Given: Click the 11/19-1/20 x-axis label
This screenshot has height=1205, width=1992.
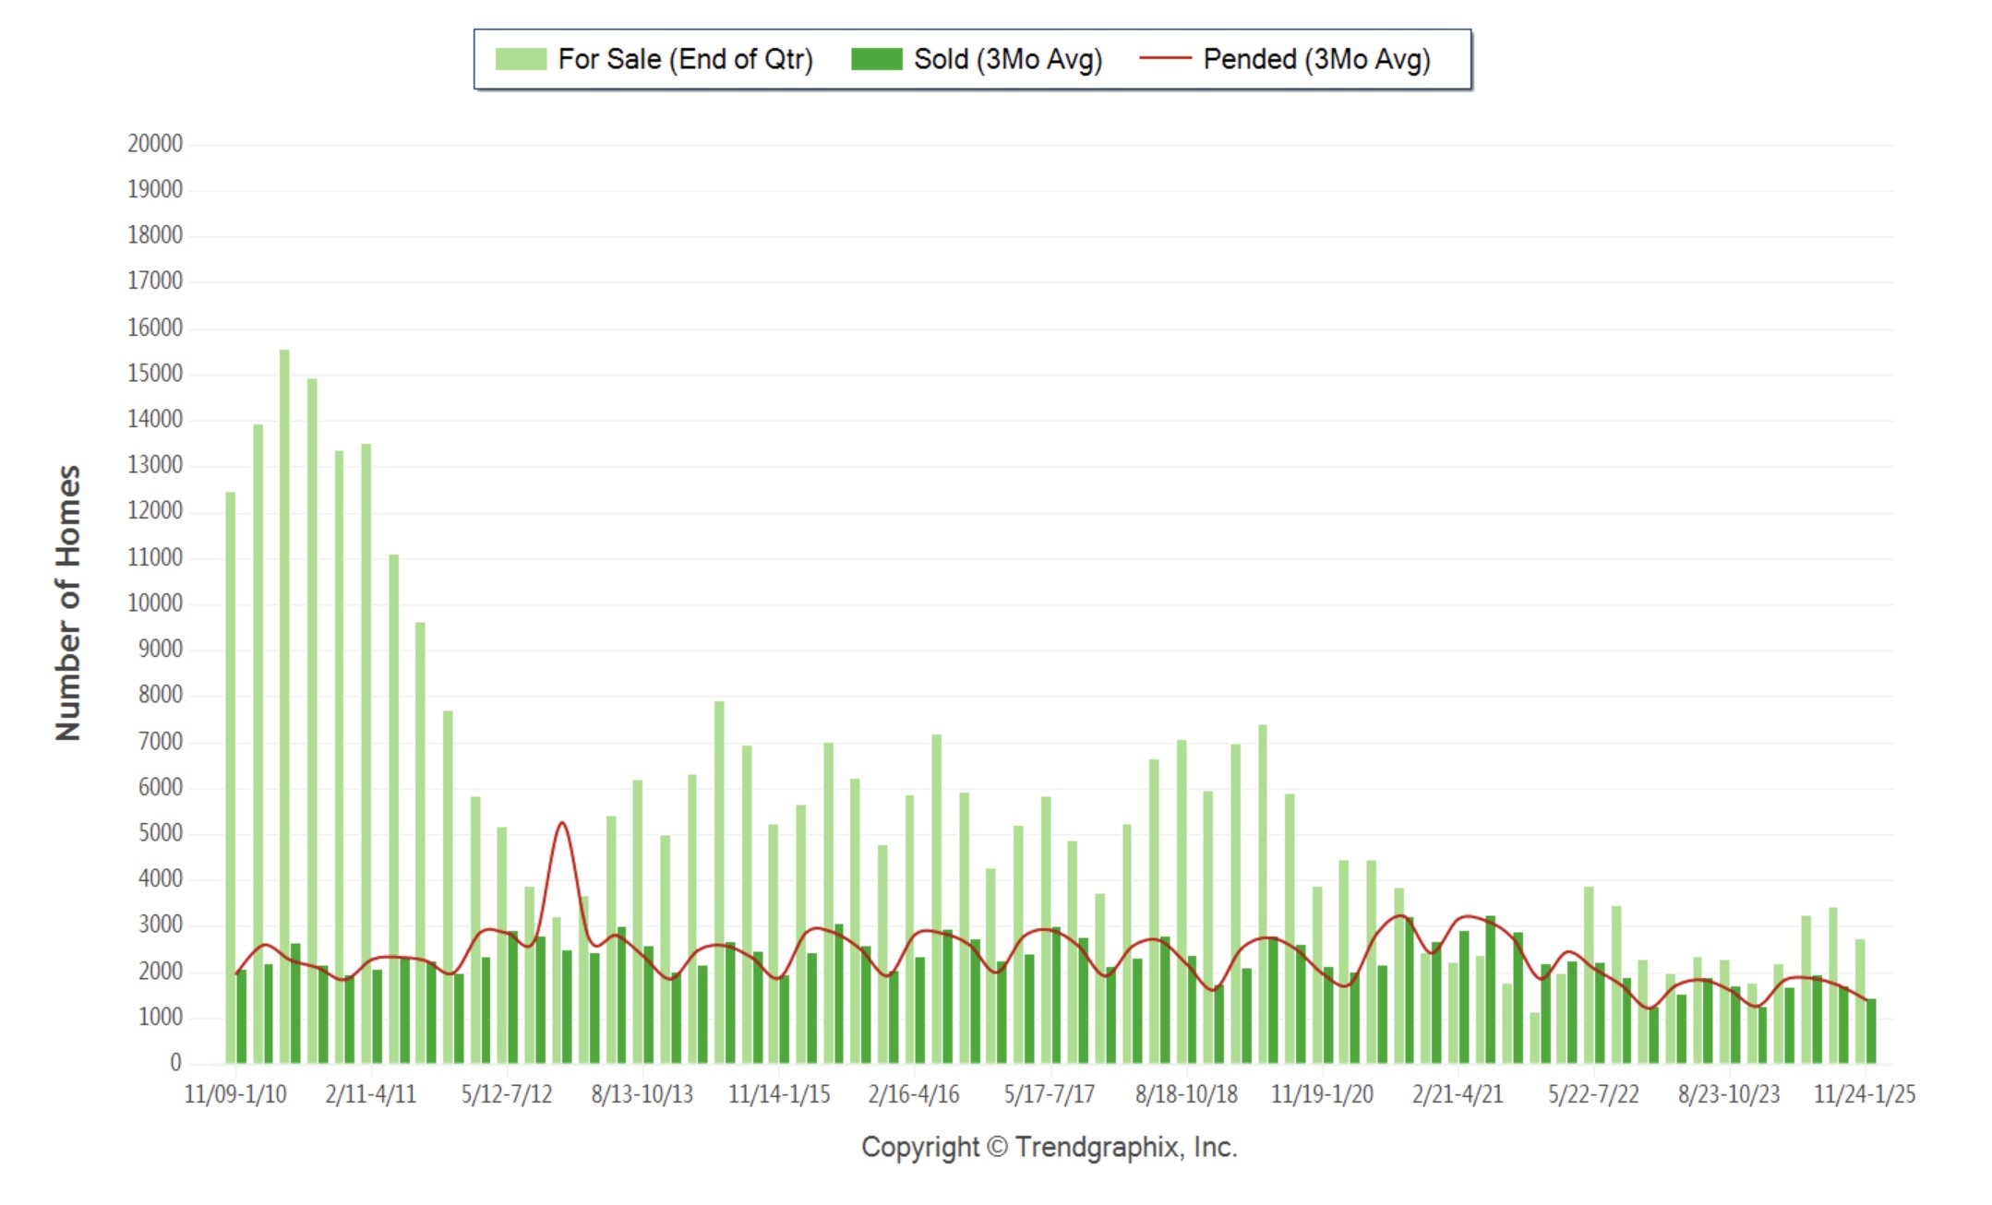Looking at the screenshot, I should [x=1322, y=1094].
